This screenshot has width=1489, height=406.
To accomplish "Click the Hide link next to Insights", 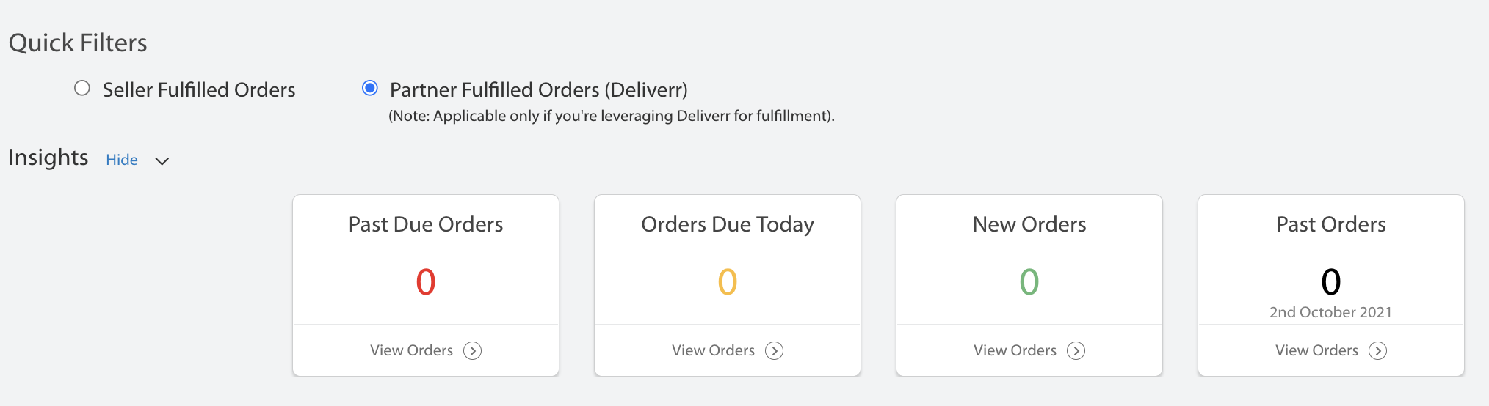I will click(x=122, y=160).
